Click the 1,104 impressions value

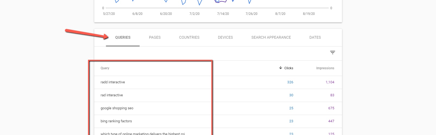tap(330, 82)
